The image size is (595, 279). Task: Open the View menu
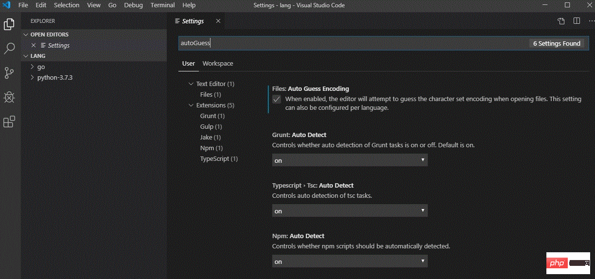pos(94,5)
